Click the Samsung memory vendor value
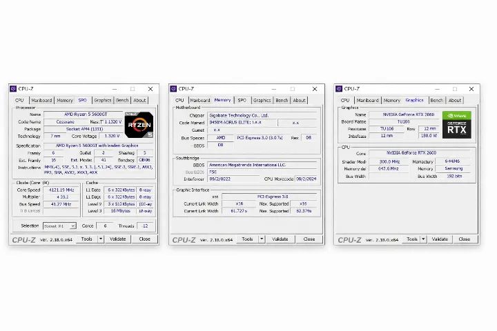This screenshot has height=331, width=497. [x=454, y=168]
